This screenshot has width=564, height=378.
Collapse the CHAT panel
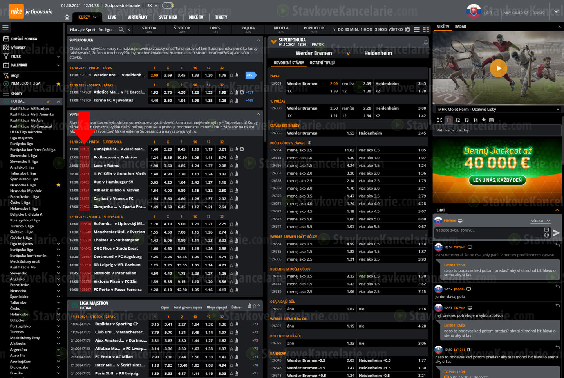(557, 210)
